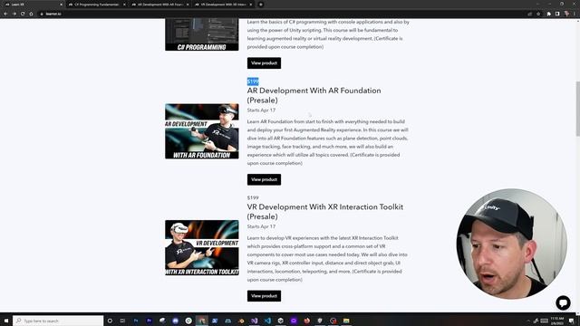Viewport: 580px width, 326px height.
Task: Click the highlighted $199 AR course price
Action: pyautogui.click(x=253, y=81)
